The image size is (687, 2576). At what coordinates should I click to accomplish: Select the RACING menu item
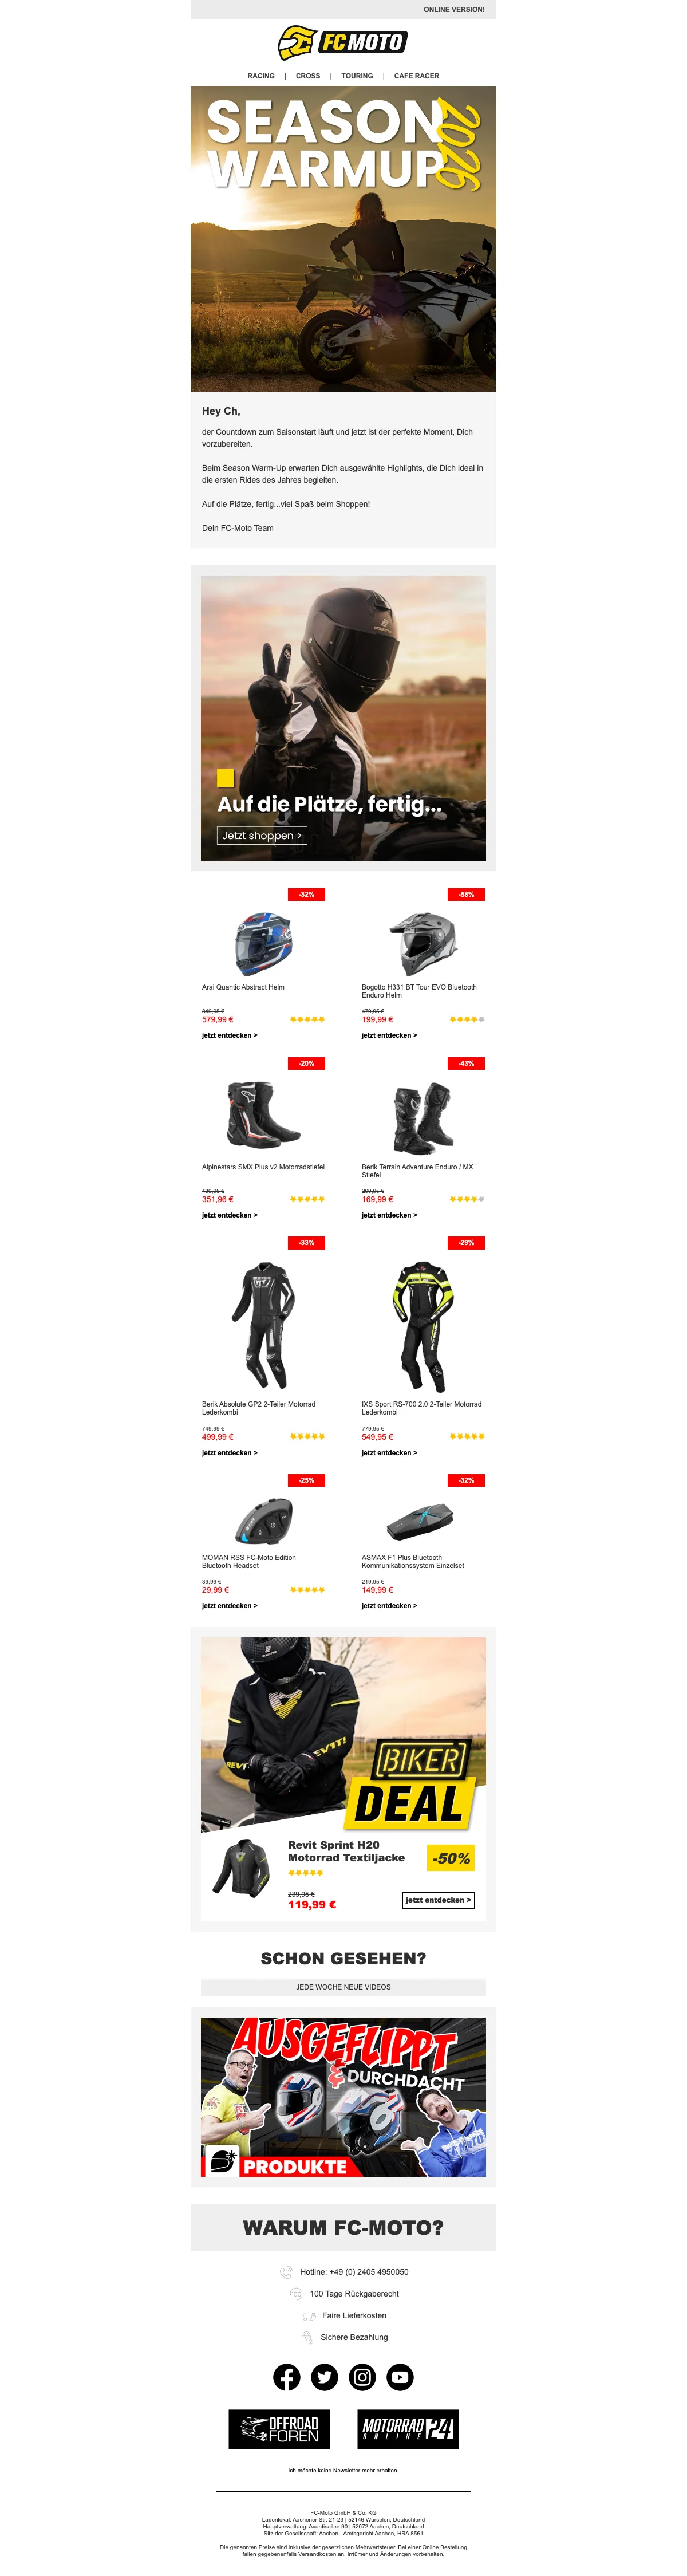[261, 76]
